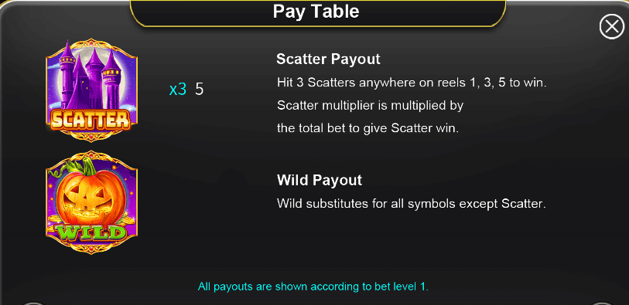Close the Pay Table panel
629x305 pixels.
pos(612,26)
